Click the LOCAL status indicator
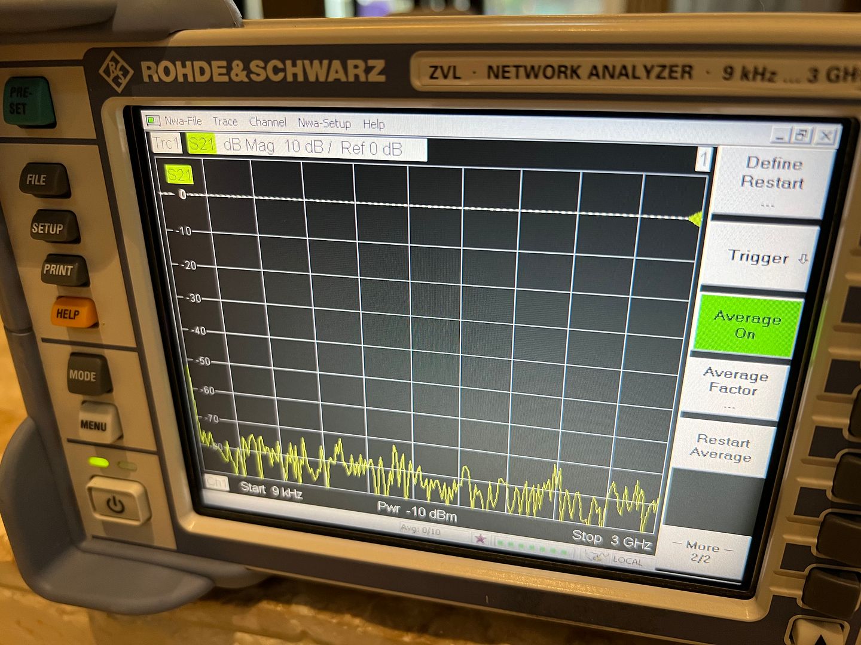 (627, 561)
